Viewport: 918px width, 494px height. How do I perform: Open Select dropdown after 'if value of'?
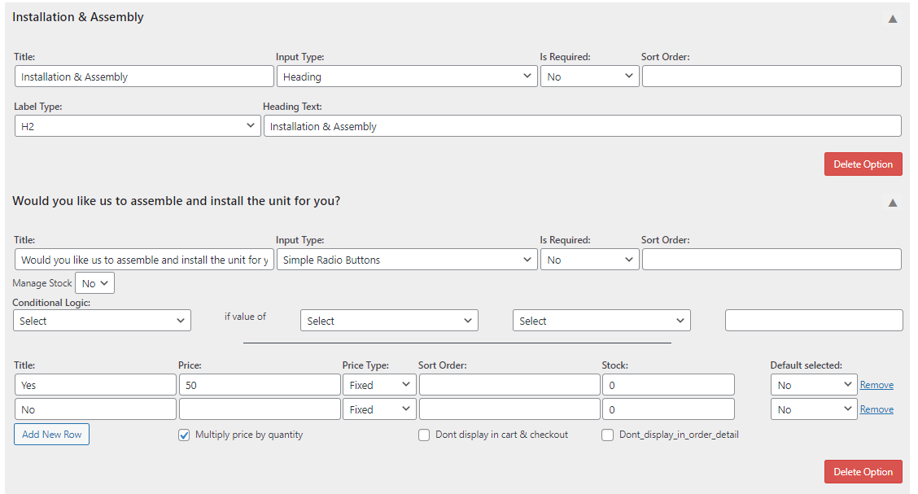click(x=389, y=320)
